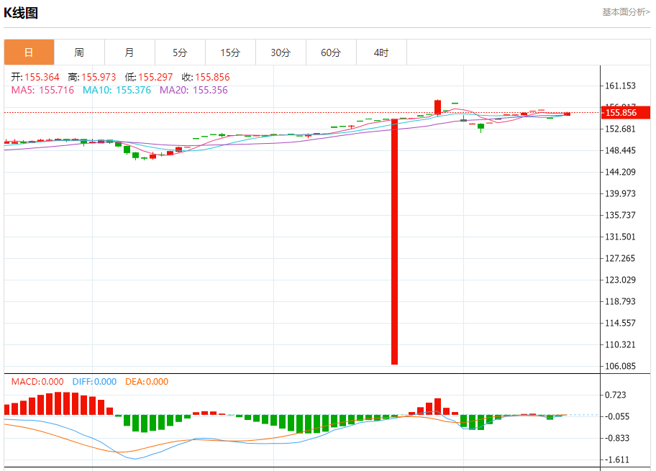Image resolution: width=656 pixels, height=471 pixels.
Task: Click the 106.085 price axis label
Action: coord(621,366)
